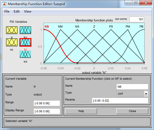This screenshot has height=130, width=154.
Task: Click the Close button
Action: pos(132,111)
